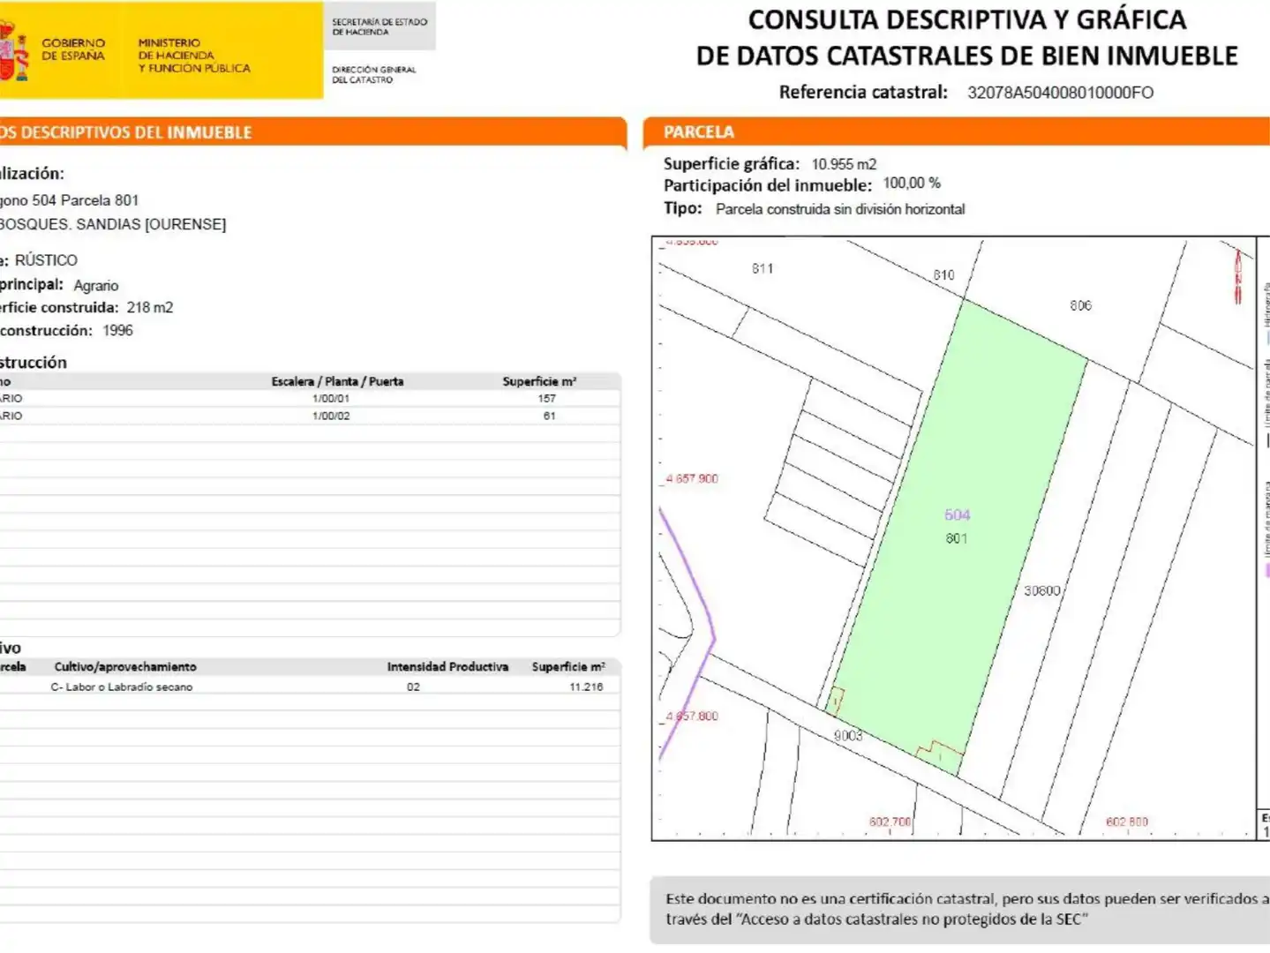Click the 'DESCRIPTIVOS DEL INMUEBLE' section header

point(313,132)
